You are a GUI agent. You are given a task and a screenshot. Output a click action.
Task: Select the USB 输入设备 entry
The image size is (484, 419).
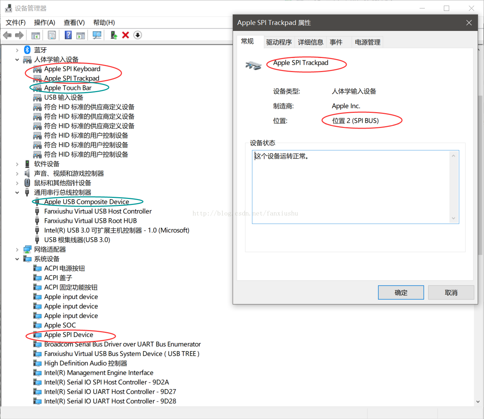(x=64, y=97)
